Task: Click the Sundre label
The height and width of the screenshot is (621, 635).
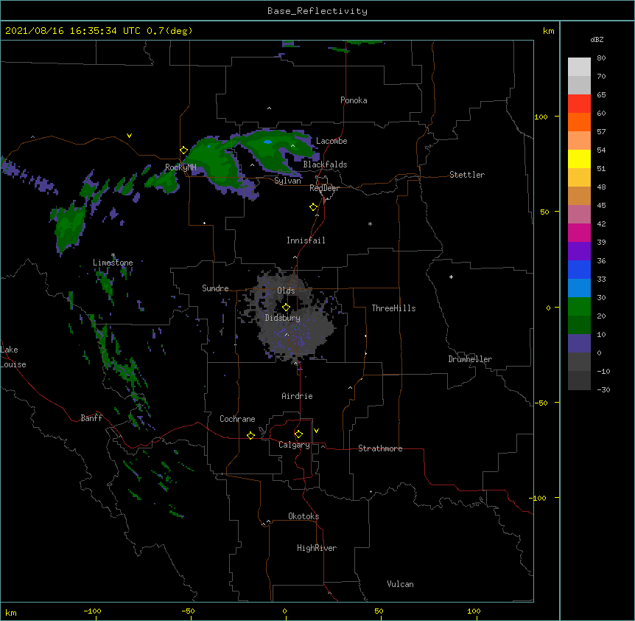Action: tap(215, 288)
